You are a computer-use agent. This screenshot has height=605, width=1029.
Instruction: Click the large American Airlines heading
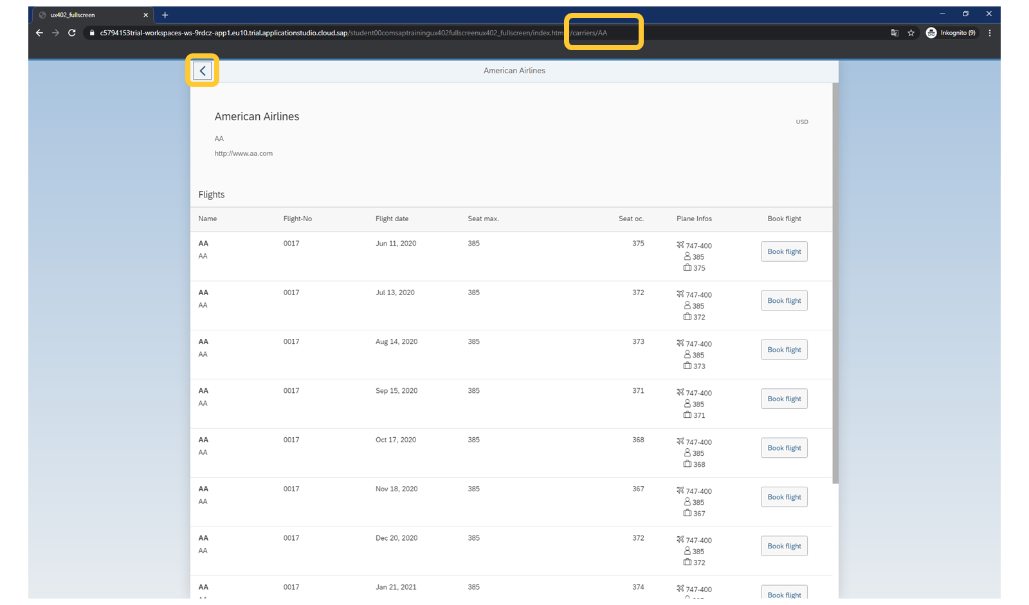click(257, 116)
